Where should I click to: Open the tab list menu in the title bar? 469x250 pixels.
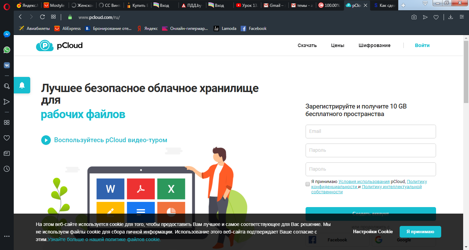(425, 3)
